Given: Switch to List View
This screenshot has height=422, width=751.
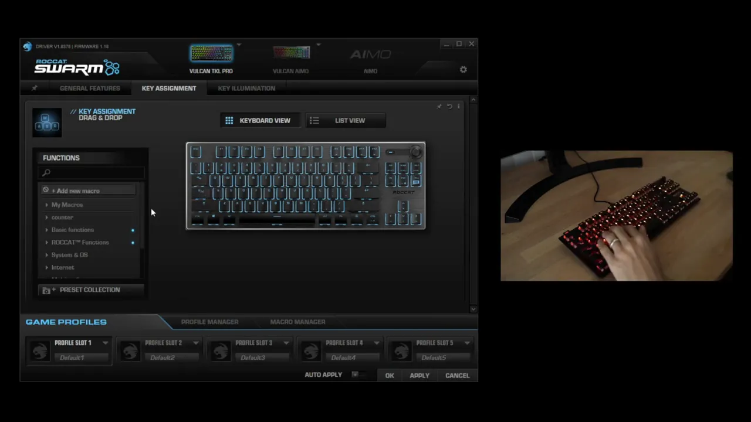Looking at the screenshot, I should click(345, 120).
